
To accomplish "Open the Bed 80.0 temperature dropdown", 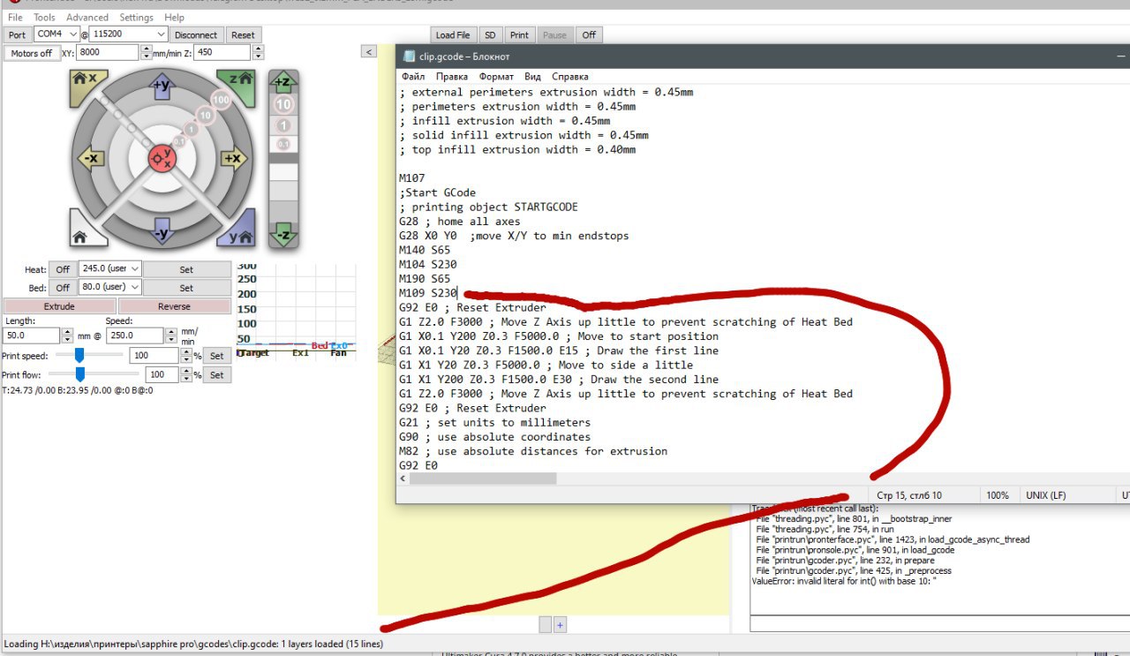I will (109, 287).
